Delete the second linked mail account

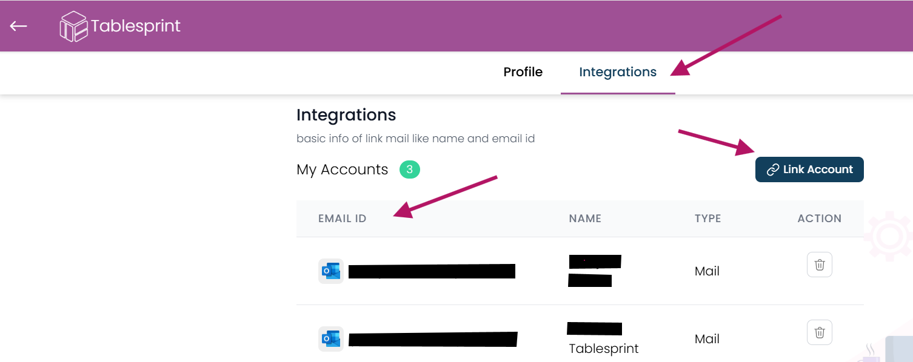click(820, 332)
